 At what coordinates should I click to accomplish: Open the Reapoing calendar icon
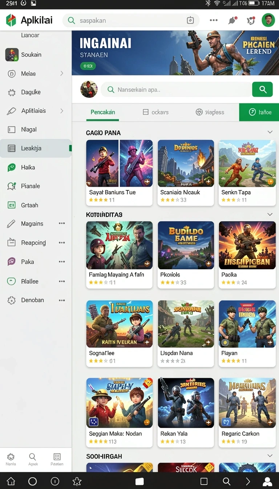[12, 243]
